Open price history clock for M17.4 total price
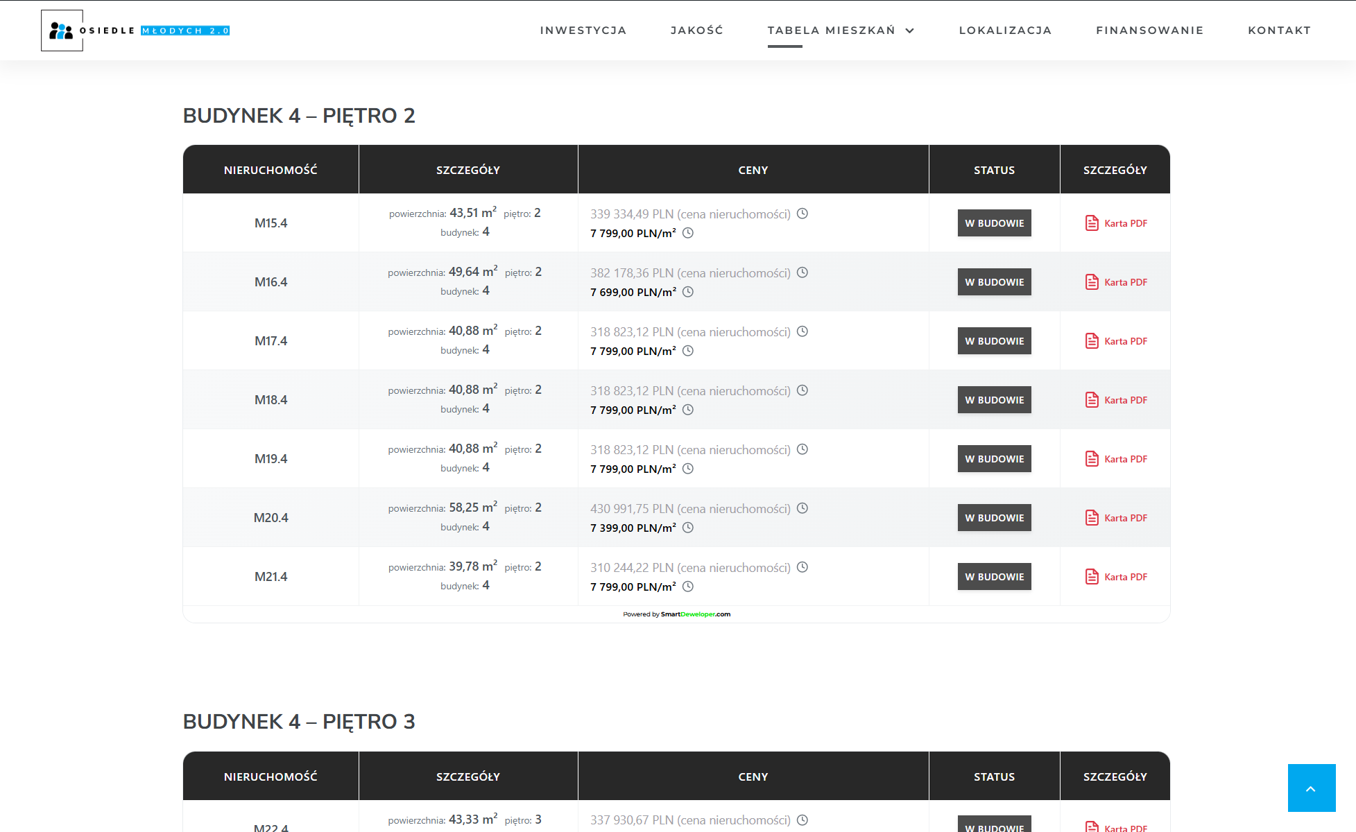Viewport: 1356px width, 832px height. pos(802,331)
